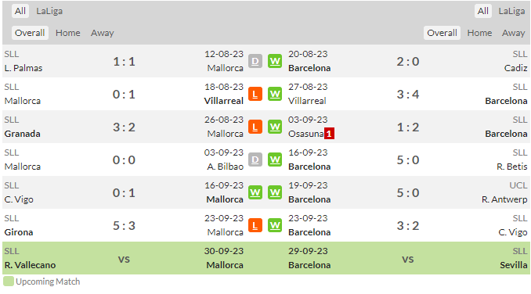Switch right table to Home matches
This screenshot has width=531, height=294.
coord(479,33)
